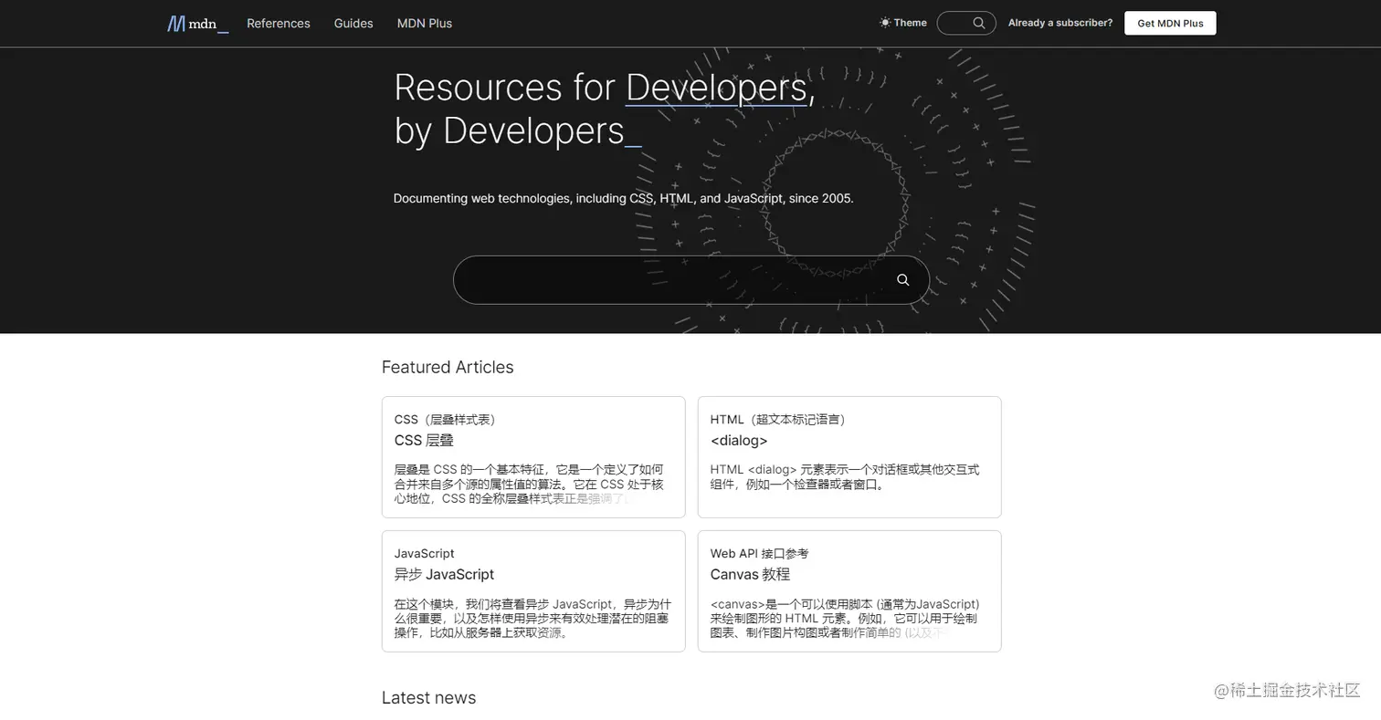Focus the large hero search box

click(691, 280)
